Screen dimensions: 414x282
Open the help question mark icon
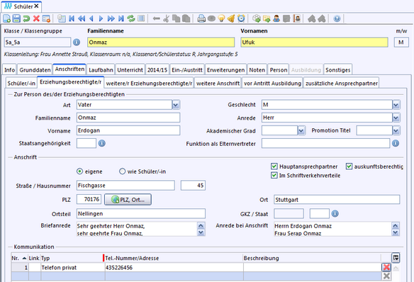[337, 18]
